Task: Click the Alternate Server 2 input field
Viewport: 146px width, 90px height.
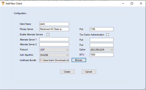Action: coord(54,44)
